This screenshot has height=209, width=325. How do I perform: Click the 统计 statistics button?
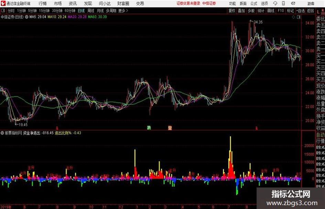coord(261,11)
